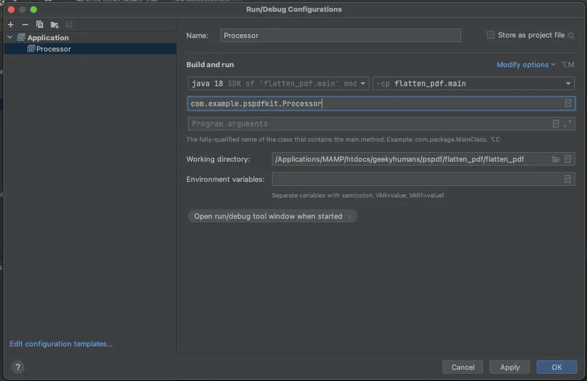587x381 pixels.
Task: Edit Environment variables list icon
Action: (x=568, y=179)
